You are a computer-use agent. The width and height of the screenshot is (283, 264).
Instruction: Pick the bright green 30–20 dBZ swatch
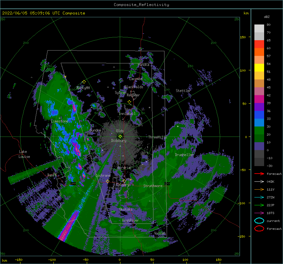coord(259,131)
